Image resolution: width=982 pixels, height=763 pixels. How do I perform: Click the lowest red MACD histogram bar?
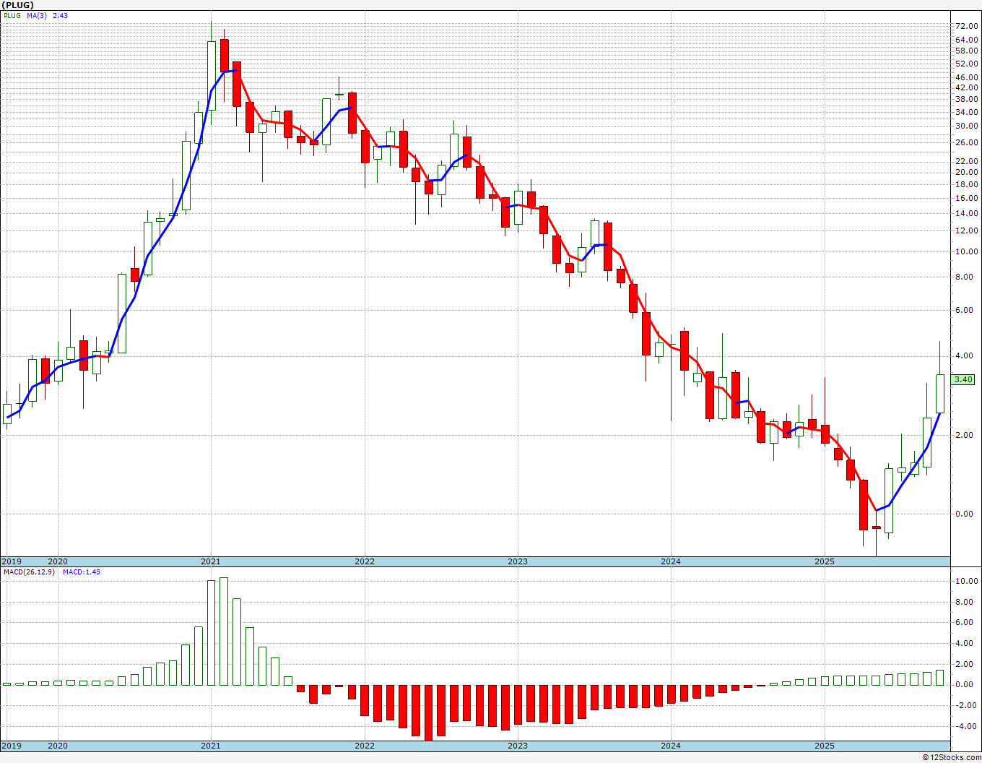tap(428, 712)
